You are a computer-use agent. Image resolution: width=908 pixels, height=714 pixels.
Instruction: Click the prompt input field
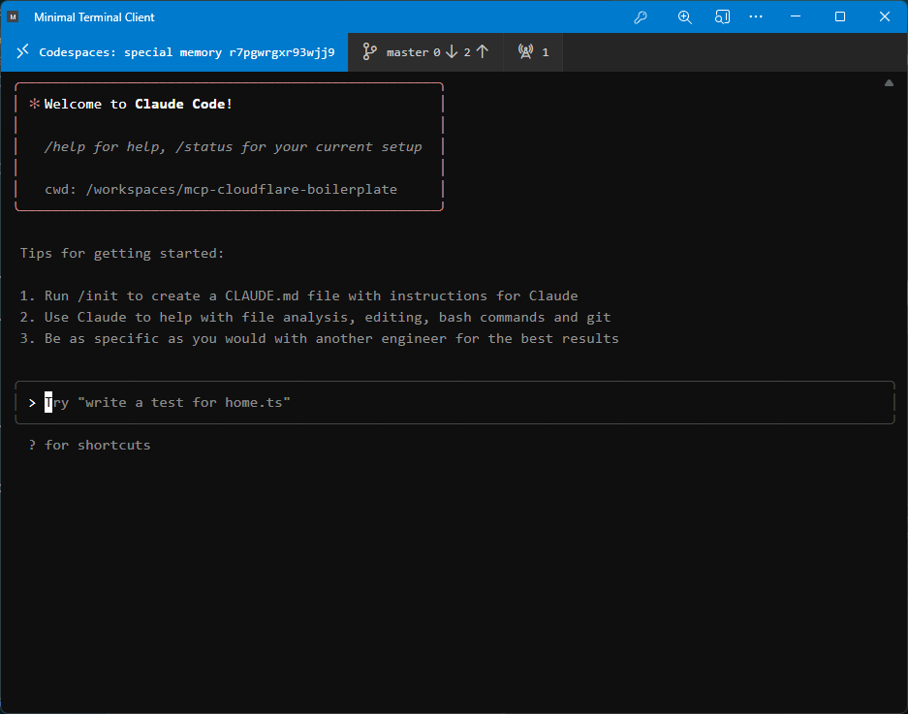click(454, 402)
